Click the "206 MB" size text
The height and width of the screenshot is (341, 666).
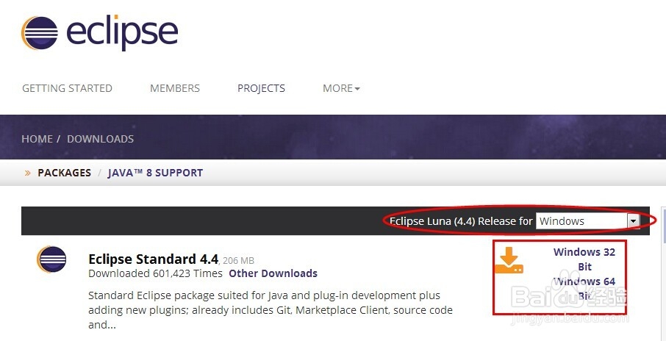239,260
